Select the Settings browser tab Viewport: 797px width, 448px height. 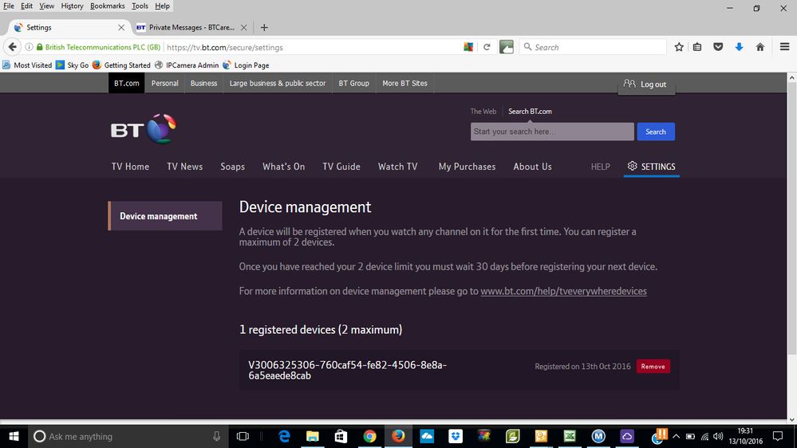69,27
